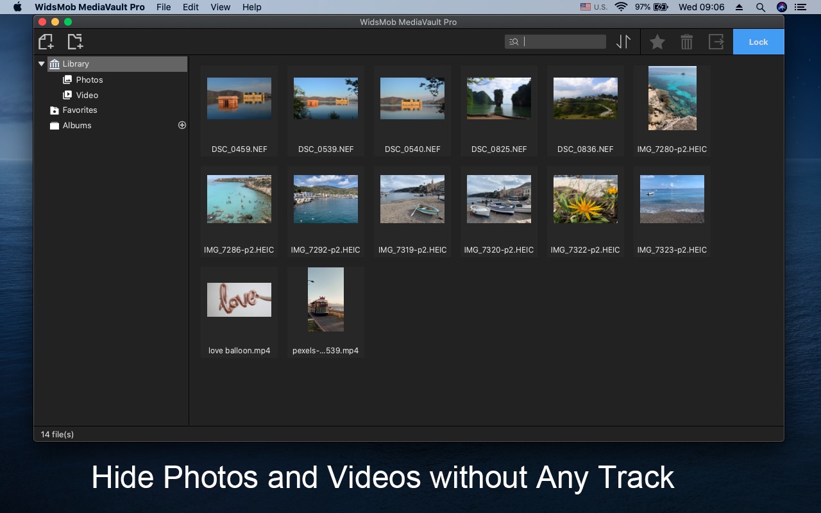This screenshot has height=513, width=821.
Task: Select the DSC_0825.NEF thumbnail
Action: click(x=499, y=98)
